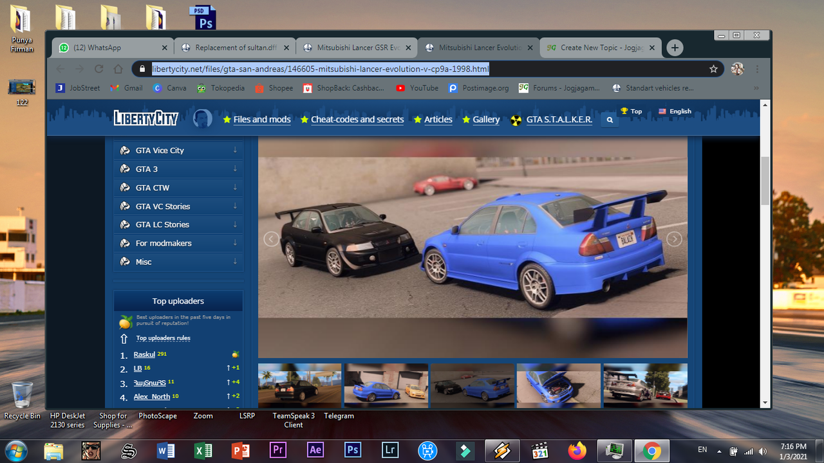The width and height of the screenshot is (824, 463).
Task: Expand the For modmakers category
Action: [x=178, y=243]
